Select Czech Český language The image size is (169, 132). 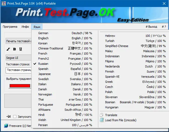click(134, 87)
